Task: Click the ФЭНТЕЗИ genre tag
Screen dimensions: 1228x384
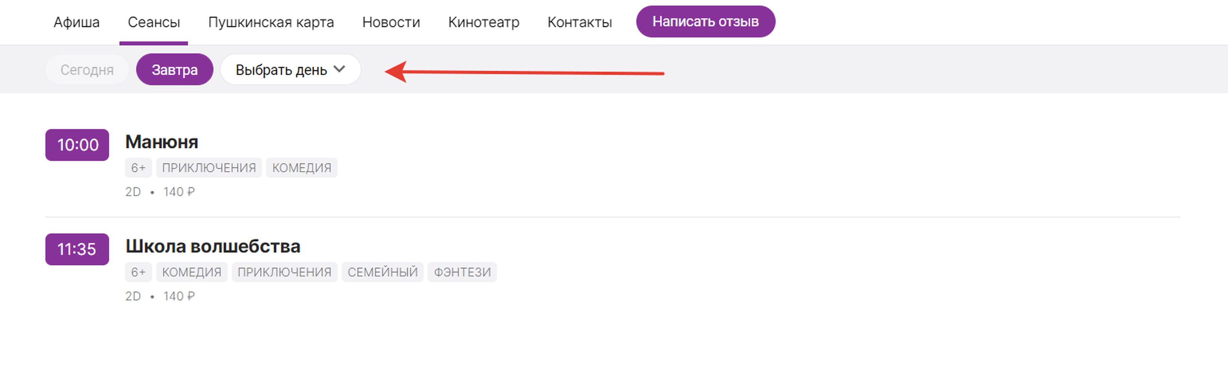Action: point(462,272)
